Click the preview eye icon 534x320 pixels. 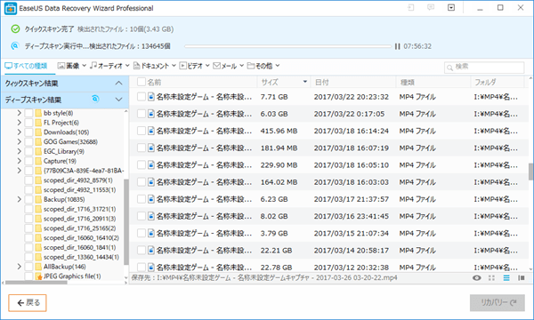coord(477,278)
